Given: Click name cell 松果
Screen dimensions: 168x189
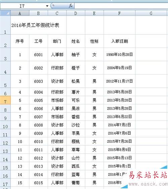Looking at the screenshot, I should click(76, 81).
